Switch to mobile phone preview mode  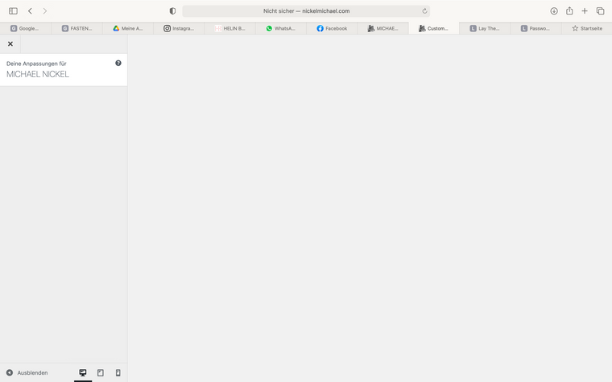tap(118, 373)
